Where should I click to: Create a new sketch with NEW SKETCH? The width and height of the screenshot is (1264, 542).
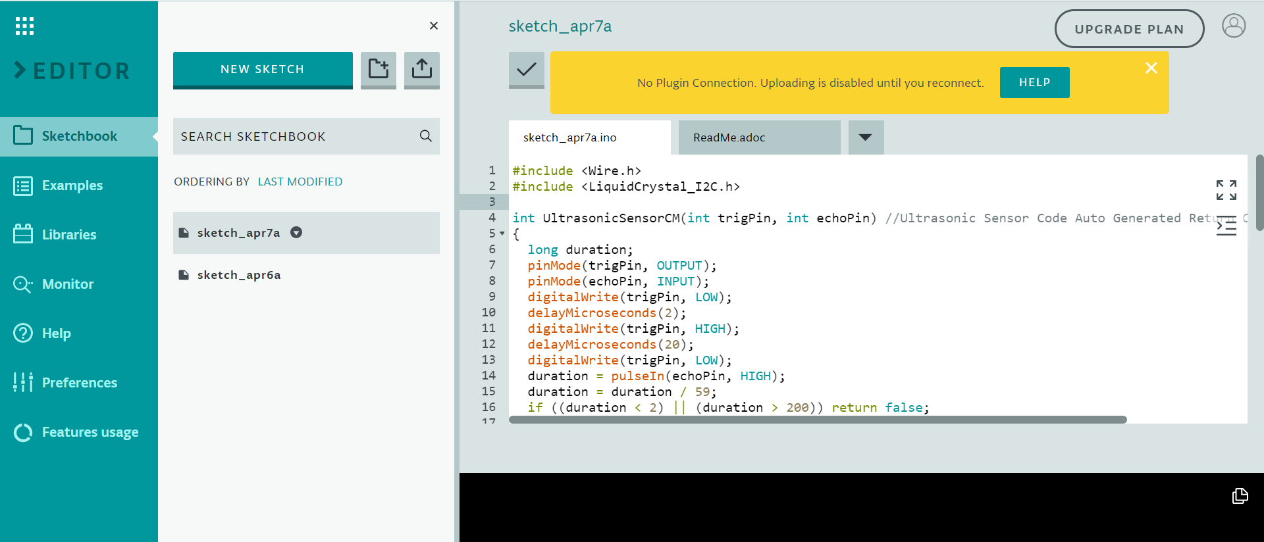pos(263,70)
